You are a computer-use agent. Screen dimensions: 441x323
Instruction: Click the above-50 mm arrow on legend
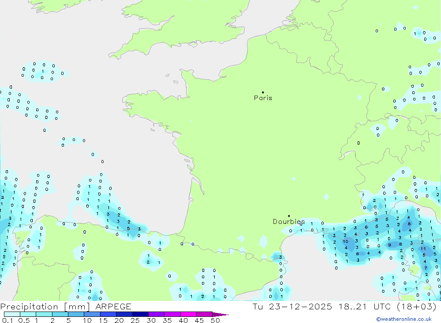(221, 315)
